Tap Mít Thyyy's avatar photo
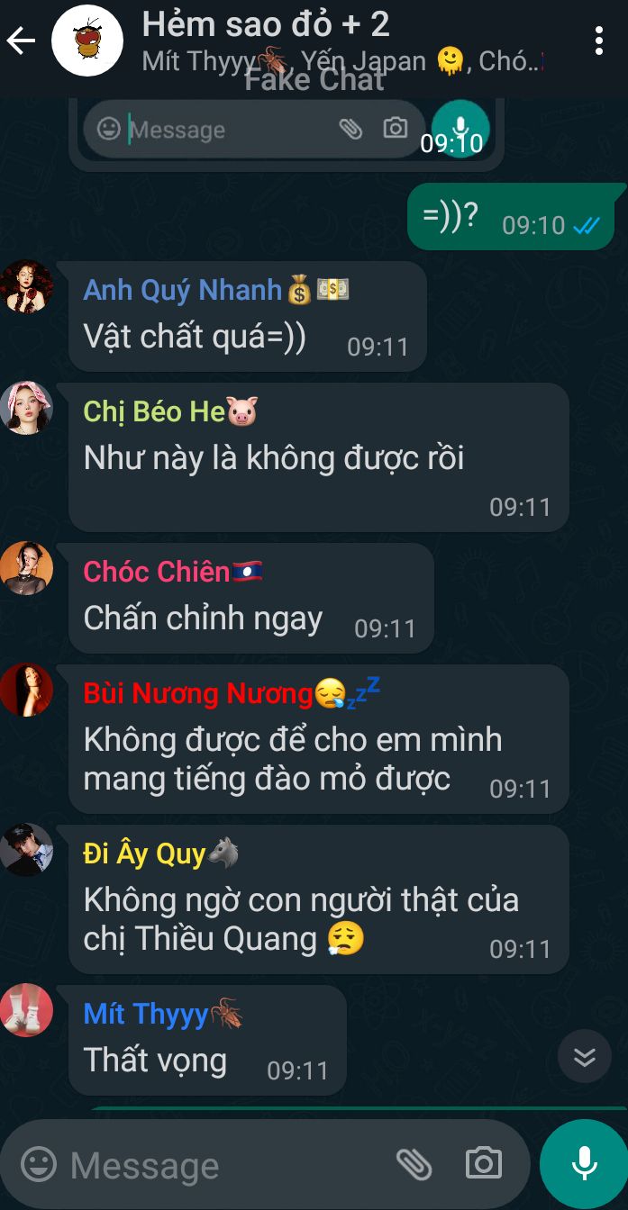Viewport: 628px width, 1210px height. [x=26, y=1009]
